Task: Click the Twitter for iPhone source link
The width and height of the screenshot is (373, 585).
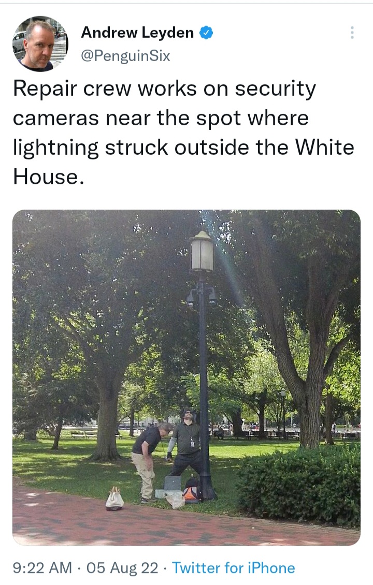Action: point(233,568)
